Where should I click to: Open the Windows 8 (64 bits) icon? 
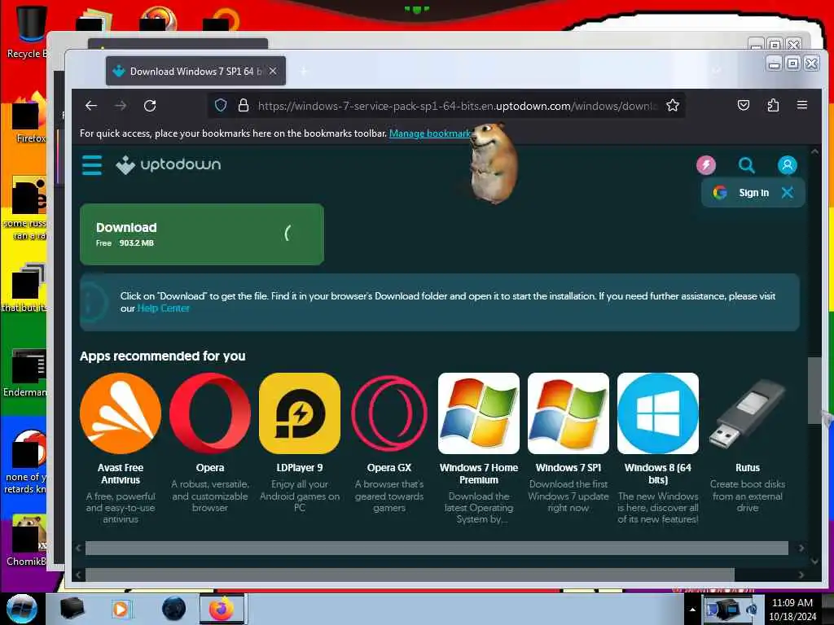point(658,413)
